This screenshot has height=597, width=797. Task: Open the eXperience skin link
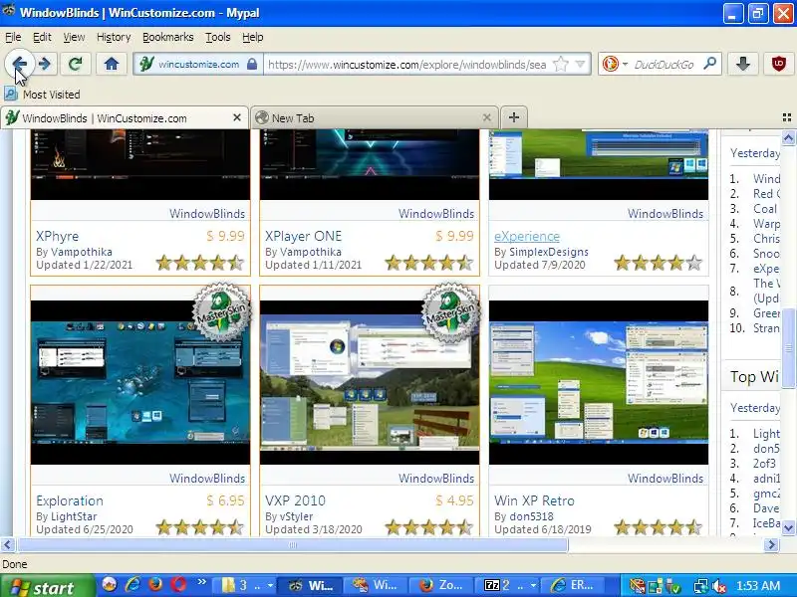[527, 236]
